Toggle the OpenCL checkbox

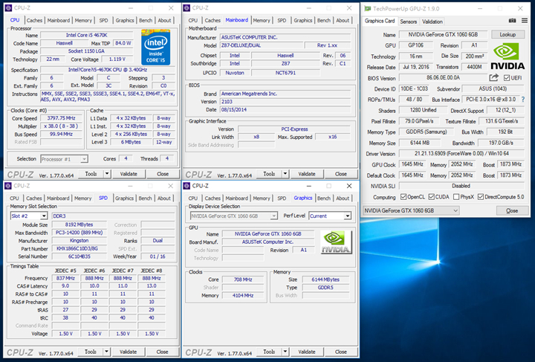(403, 197)
